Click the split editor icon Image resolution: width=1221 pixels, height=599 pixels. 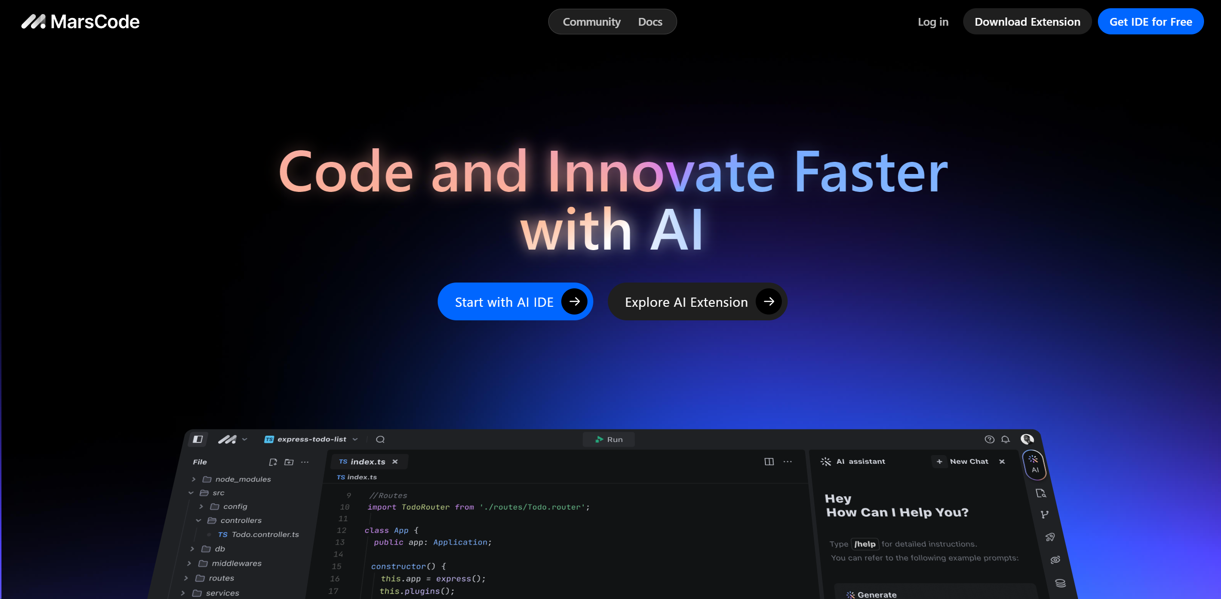769,461
